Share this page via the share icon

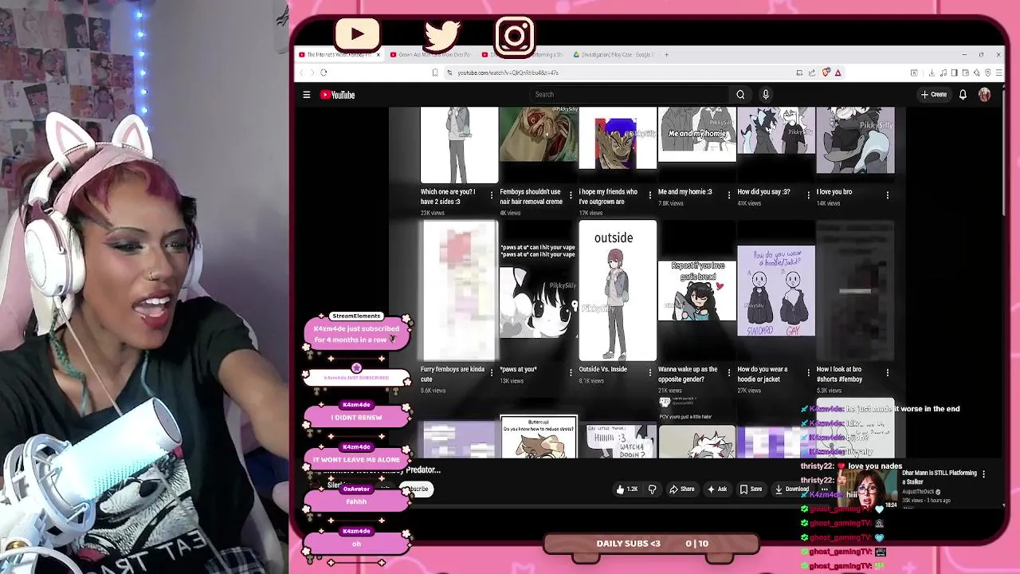pos(812,73)
